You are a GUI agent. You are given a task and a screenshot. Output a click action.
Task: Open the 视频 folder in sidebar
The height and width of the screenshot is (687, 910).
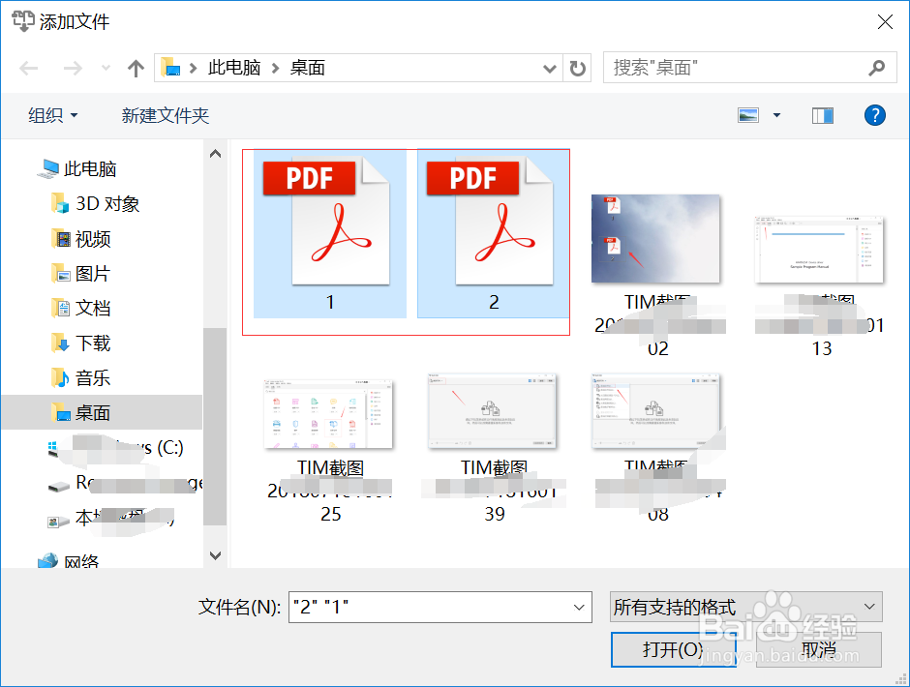coord(80,238)
